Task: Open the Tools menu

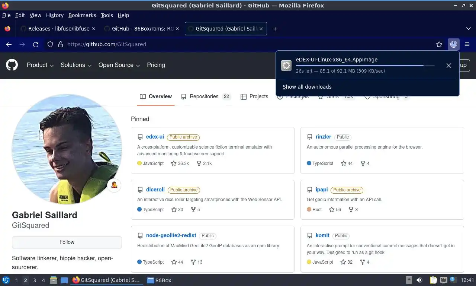Action: pos(107,15)
